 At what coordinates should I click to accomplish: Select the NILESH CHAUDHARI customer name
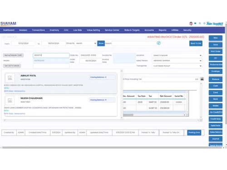(x=31, y=98)
